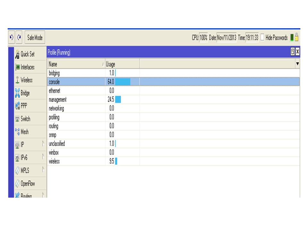Select the unclassified row
Image resolution: width=308 pixels, height=231 pixels.
[174, 144]
